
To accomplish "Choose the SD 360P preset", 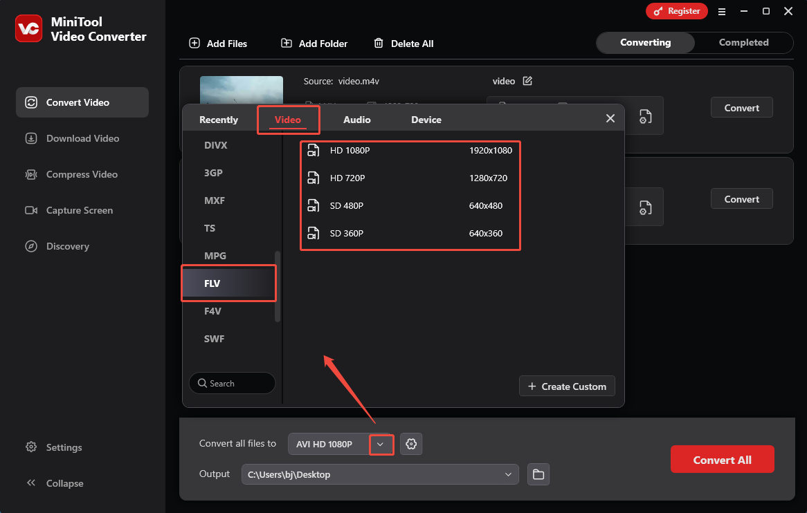I will coord(410,234).
